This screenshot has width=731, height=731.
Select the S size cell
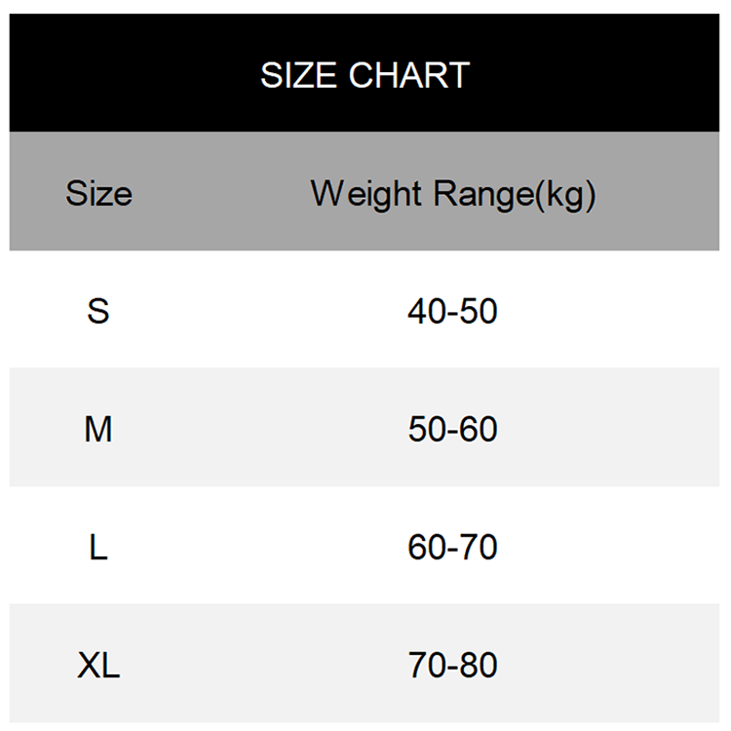98,311
